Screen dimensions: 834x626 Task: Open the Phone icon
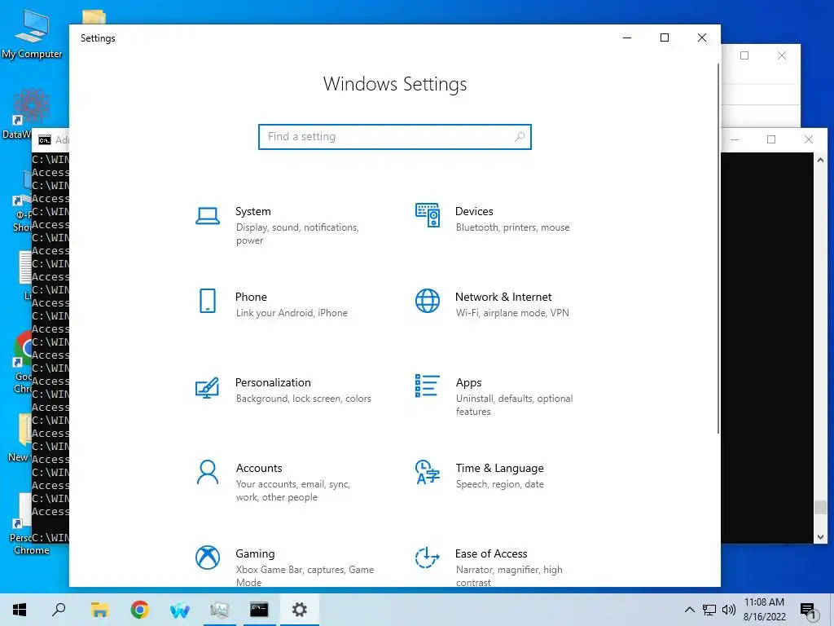coord(208,302)
